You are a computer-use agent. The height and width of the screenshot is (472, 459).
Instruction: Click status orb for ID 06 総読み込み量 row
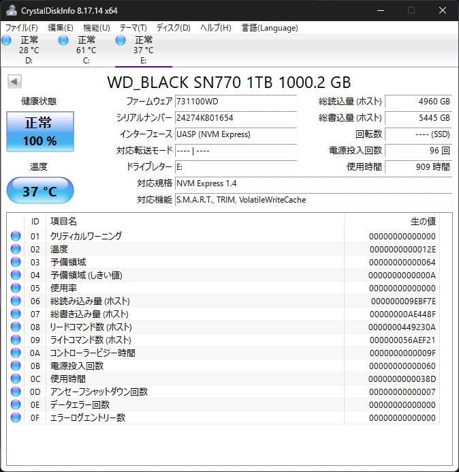pos(16,301)
